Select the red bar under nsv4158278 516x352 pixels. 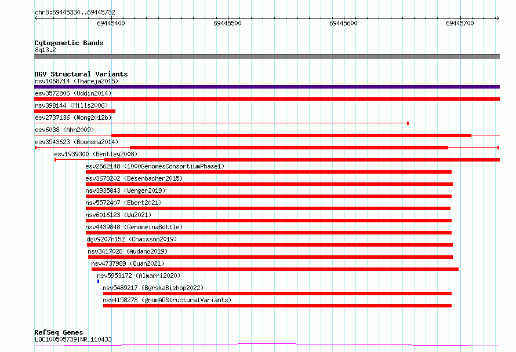[x=277, y=306]
